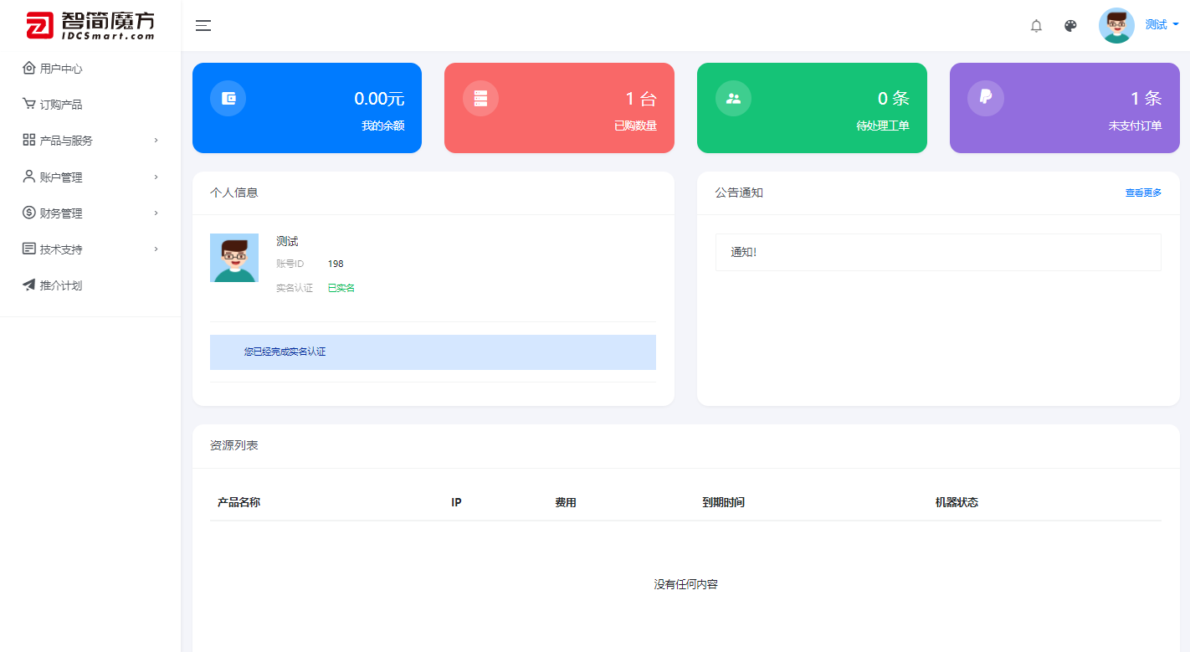
Task: Click the grid icon beside 产品与服务
Action: [x=29, y=140]
